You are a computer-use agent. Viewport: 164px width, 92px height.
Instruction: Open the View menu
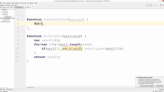tap(4, 3)
